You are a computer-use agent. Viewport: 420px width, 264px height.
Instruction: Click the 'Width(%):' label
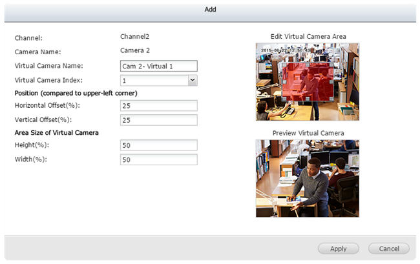pos(31,159)
